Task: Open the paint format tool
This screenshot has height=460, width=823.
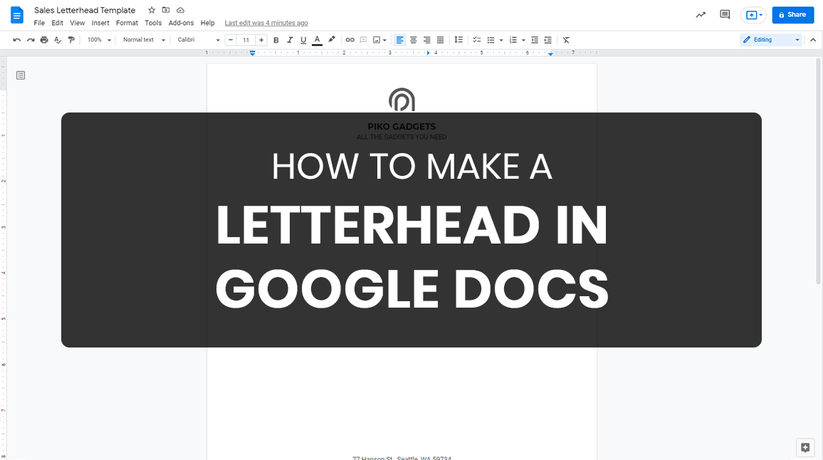Action: (x=71, y=40)
